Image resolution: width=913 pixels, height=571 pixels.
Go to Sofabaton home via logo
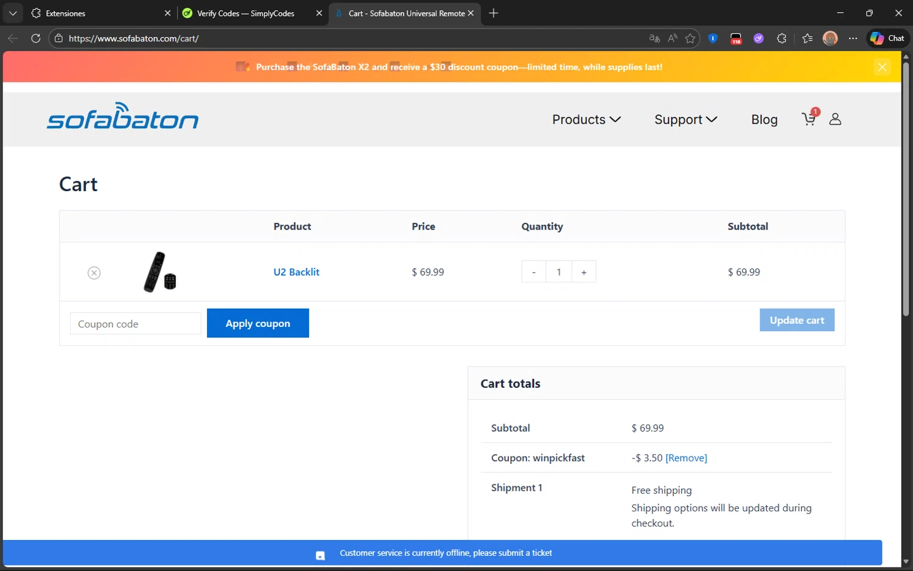click(x=123, y=116)
